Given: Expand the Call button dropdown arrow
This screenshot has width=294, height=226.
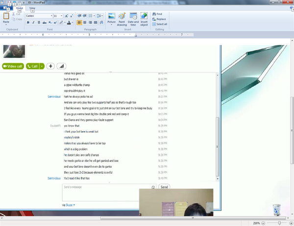Looking at the screenshot, I should [x=42, y=66].
